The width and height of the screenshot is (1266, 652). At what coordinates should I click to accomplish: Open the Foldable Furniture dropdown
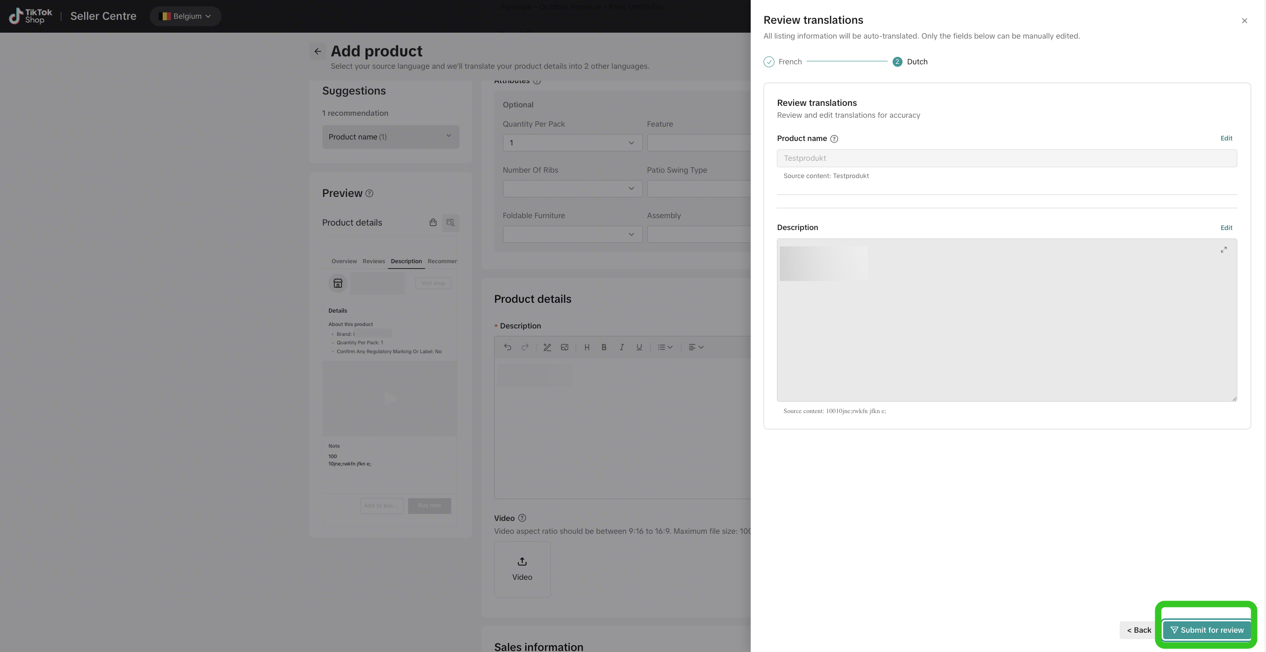572,234
